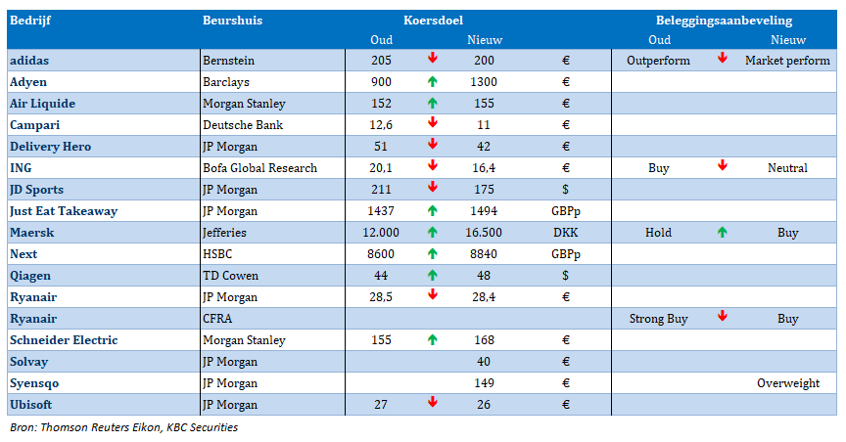Screen dimensions: 846x442
Task: Click the Bedrijf column header
Action: pos(30,21)
